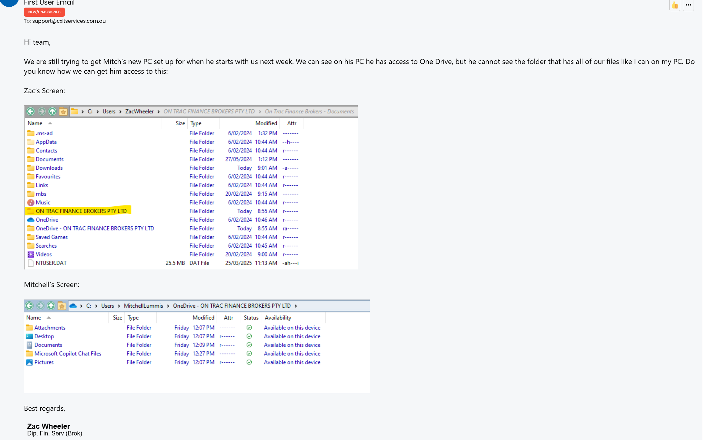Click the AppData folder icon
This screenshot has width=703, height=440.
pyautogui.click(x=31, y=142)
